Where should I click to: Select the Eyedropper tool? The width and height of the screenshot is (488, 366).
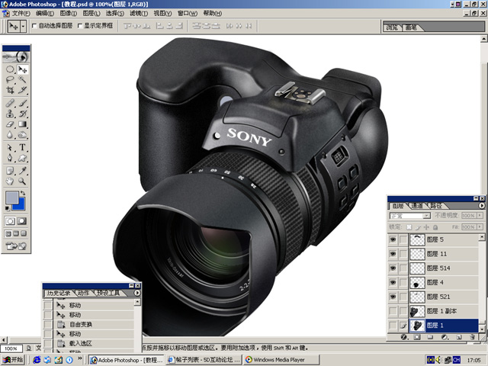tap(22, 171)
